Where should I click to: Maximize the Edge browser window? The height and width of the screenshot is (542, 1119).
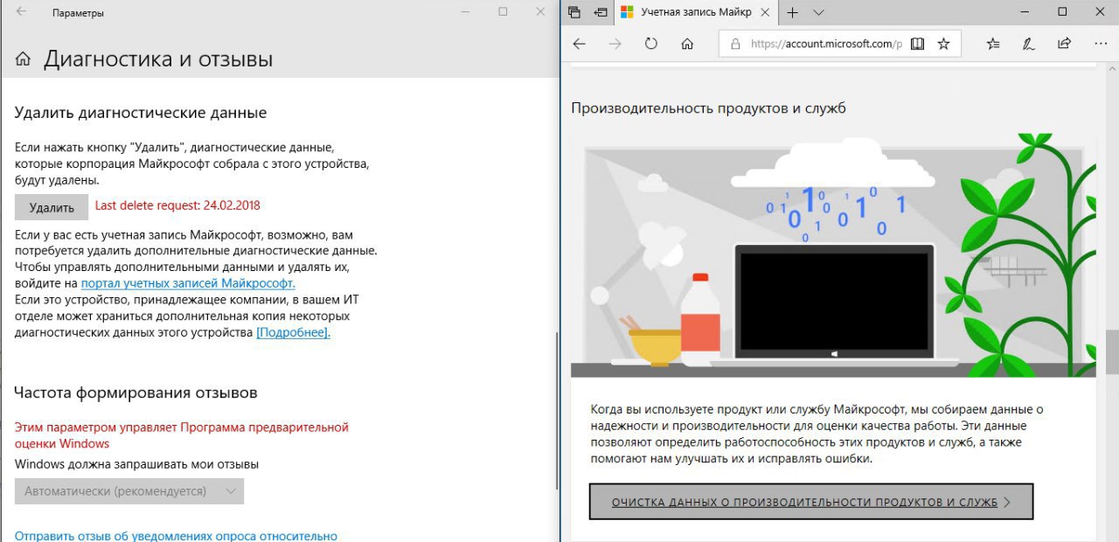[1062, 12]
